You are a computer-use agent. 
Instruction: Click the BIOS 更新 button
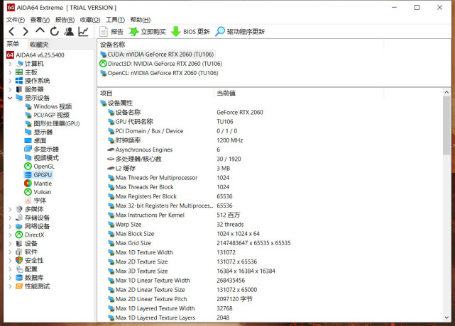(x=190, y=32)
